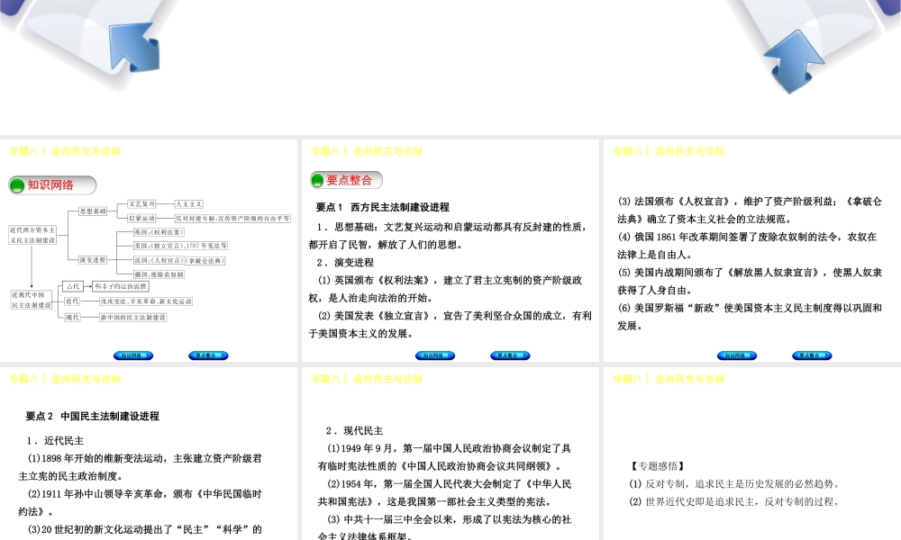Click the line (3) 中共十一届三中全会以来
Screen dimensions: 901x540
pyautogui.click(x=445, y=527)
